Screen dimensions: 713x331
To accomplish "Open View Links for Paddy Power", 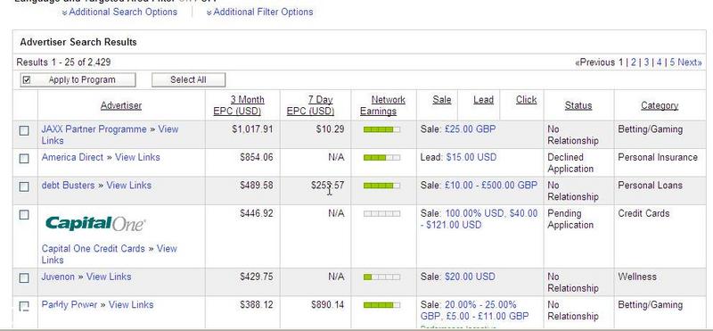I will point(131,304).
